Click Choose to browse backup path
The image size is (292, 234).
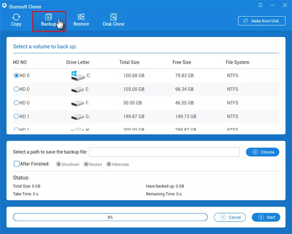pyautogui.click(x=262, y=152)
